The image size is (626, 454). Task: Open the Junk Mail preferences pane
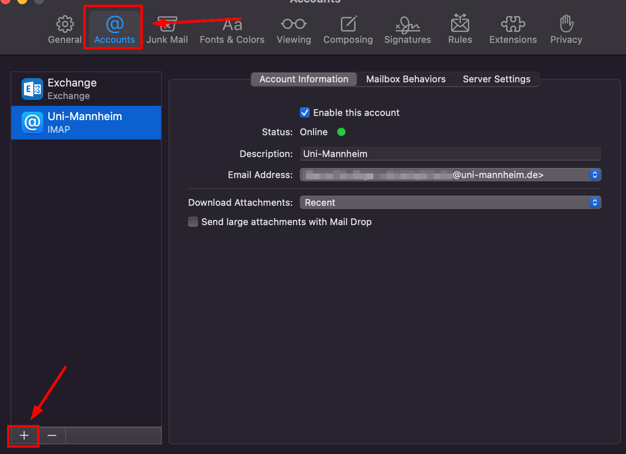[167, 30]
